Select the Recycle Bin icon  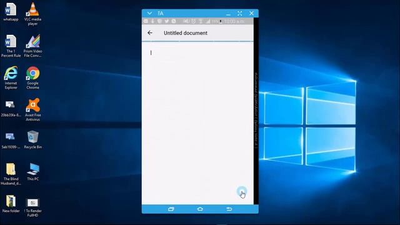pyautogui.click(x=32, y=140)
